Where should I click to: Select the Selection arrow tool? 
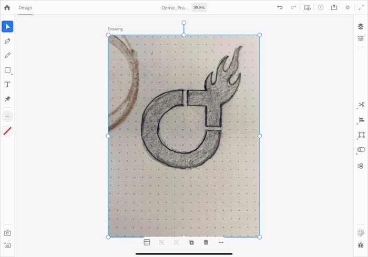pyautogui.click(x=7, y=26)
